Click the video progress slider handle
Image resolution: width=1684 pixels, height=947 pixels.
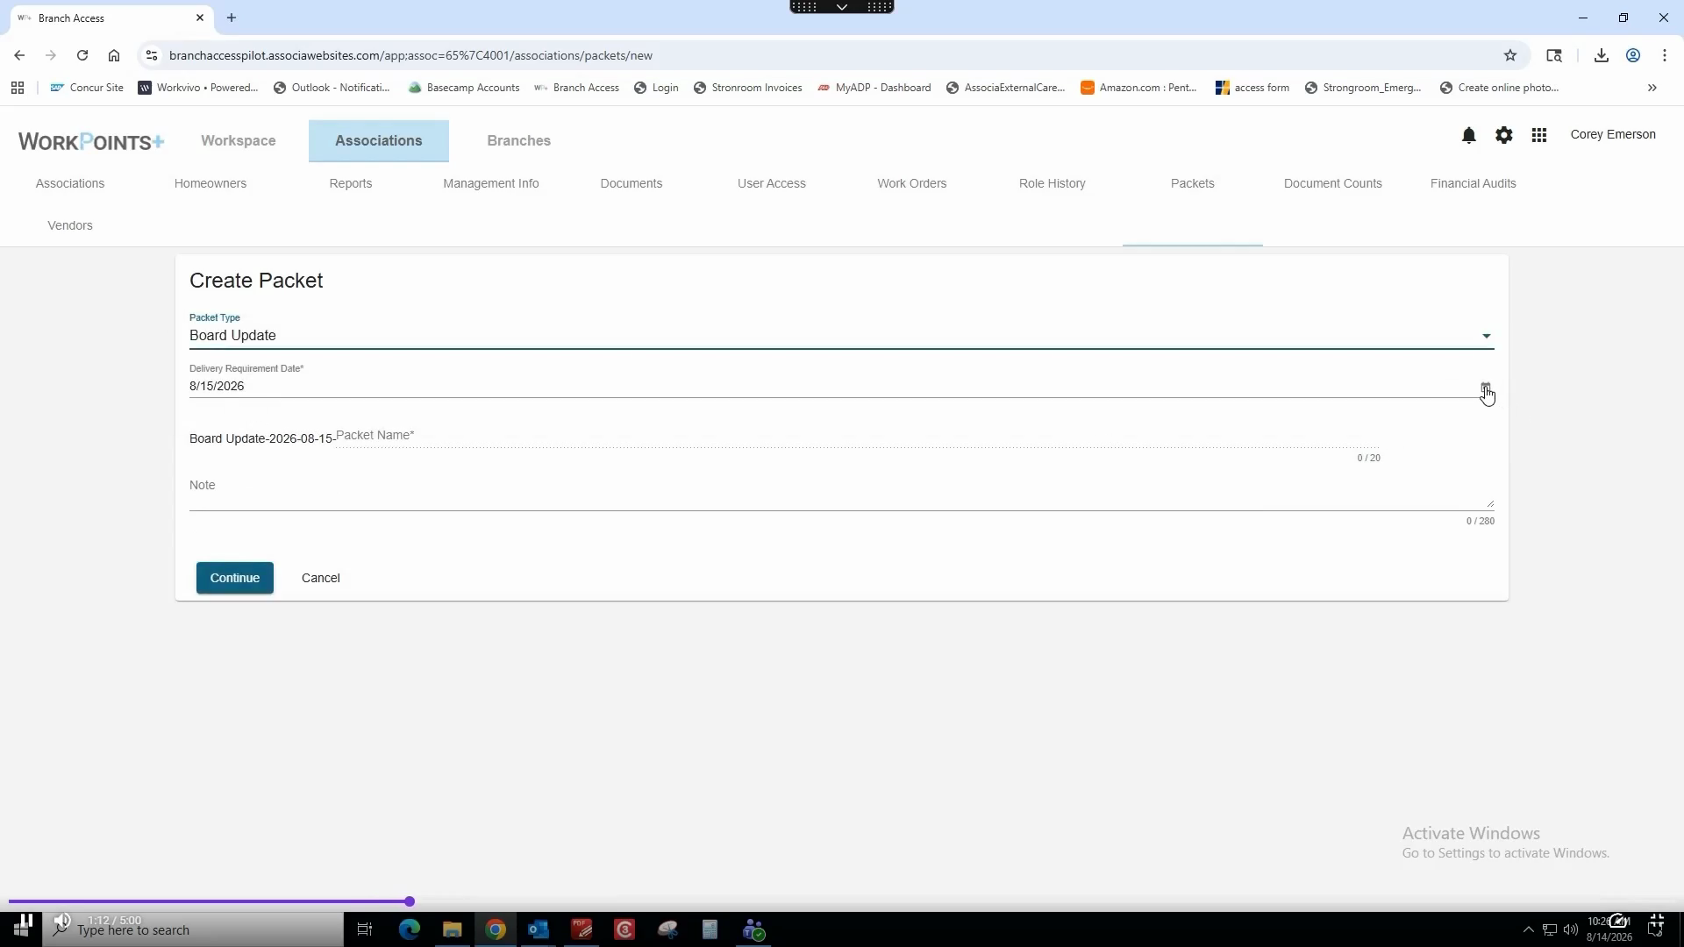pyautogui.click(x=410, y=901)
